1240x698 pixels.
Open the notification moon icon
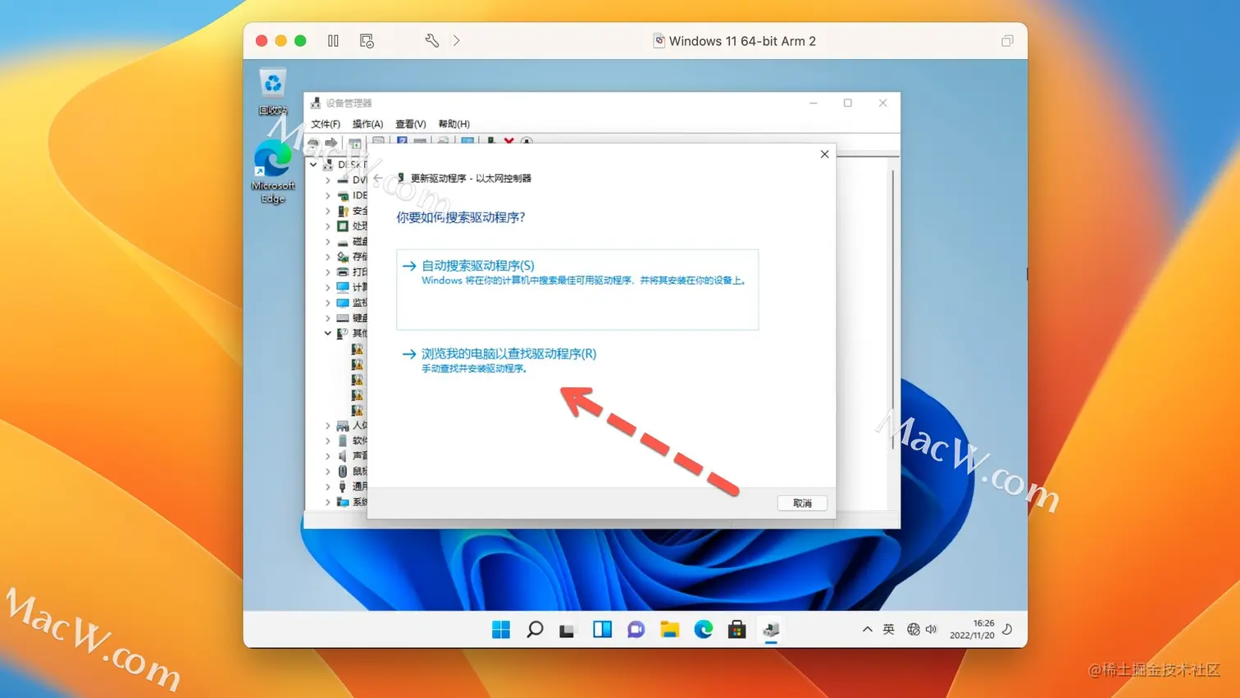tap(1008, 629)
